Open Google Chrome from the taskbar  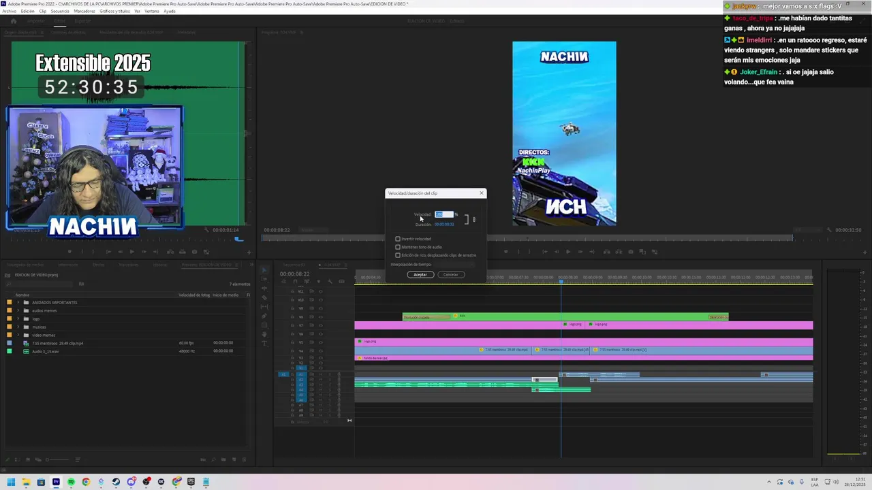point(86,482)
